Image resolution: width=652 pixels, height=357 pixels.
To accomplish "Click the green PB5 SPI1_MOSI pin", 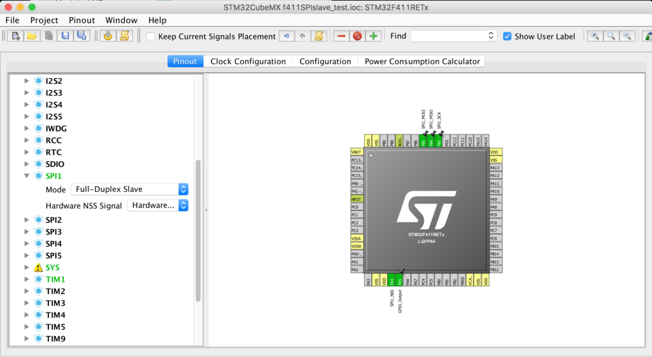I will click(423, 141).
